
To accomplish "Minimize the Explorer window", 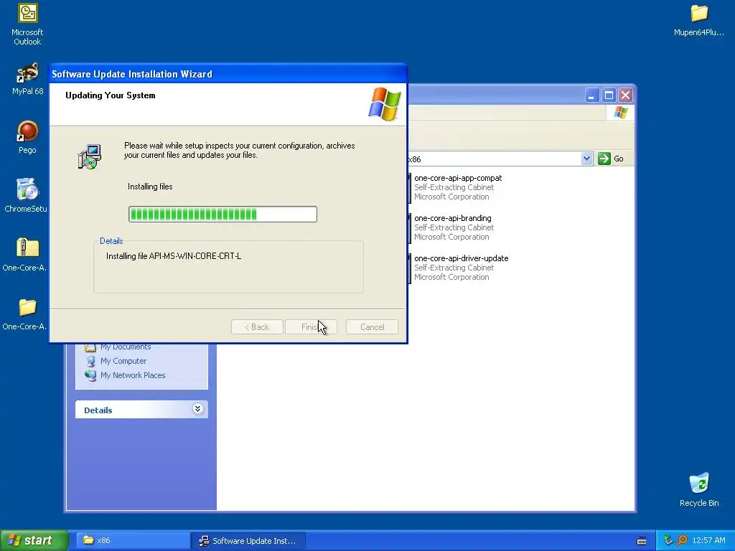I will click(592, 95).
